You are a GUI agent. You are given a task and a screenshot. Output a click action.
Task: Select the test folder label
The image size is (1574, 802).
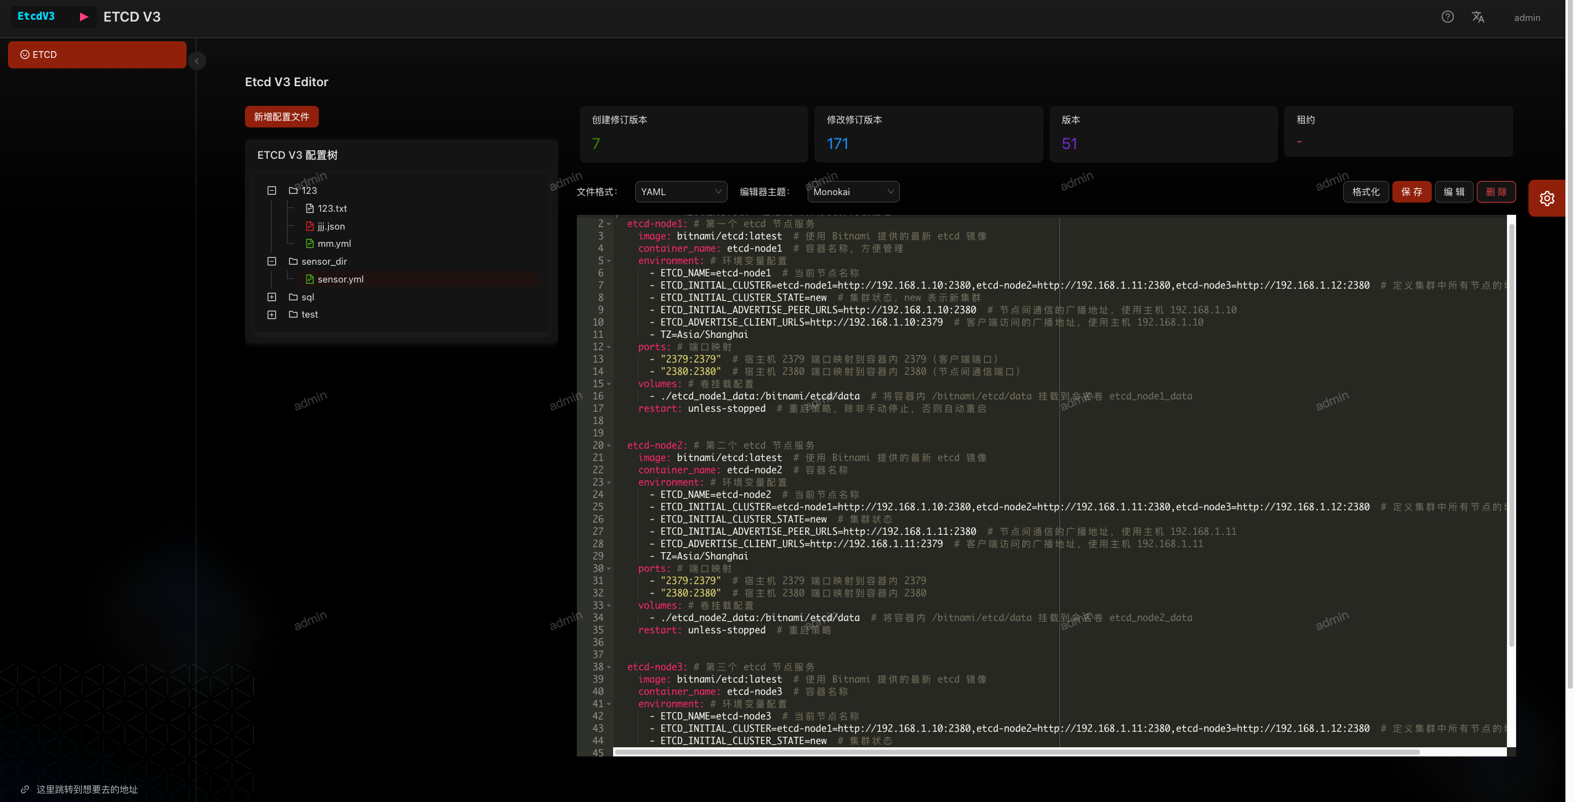click(x=310, y=315)
